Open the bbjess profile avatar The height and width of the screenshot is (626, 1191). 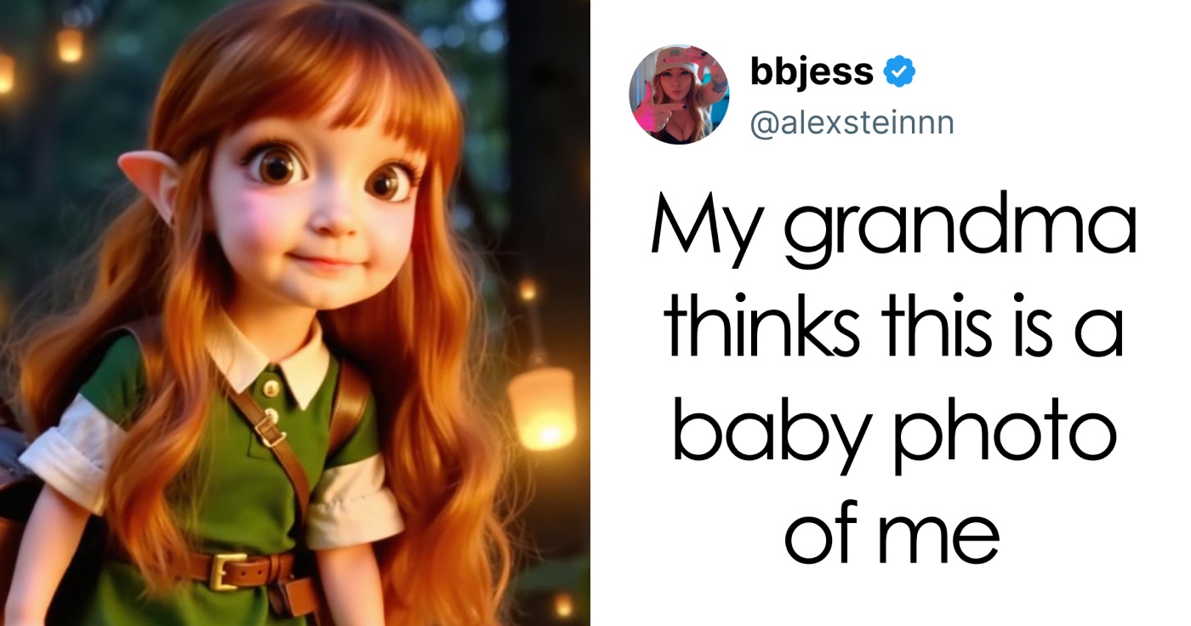[679, 94]
